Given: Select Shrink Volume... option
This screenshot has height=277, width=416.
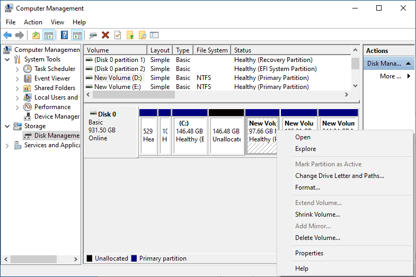Looking at the screenshot, I should point(345,215).
